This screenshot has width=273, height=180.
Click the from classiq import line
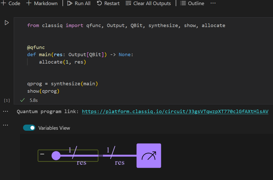(126, 26)
